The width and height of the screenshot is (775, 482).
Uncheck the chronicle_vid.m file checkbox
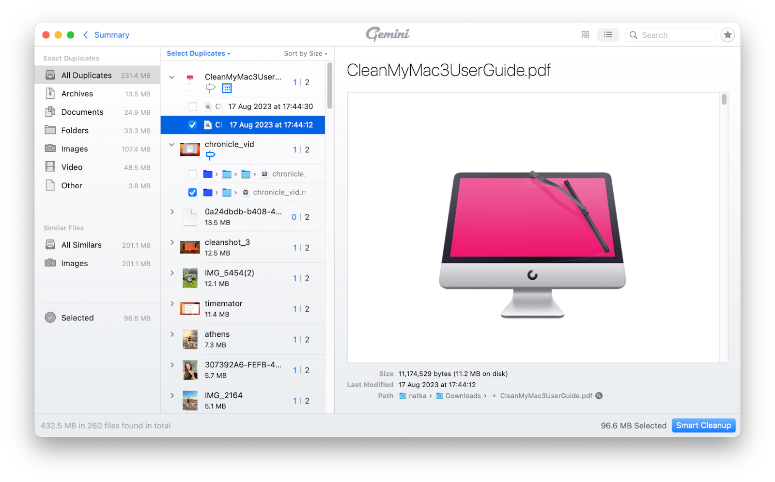(x=192, y=192)
